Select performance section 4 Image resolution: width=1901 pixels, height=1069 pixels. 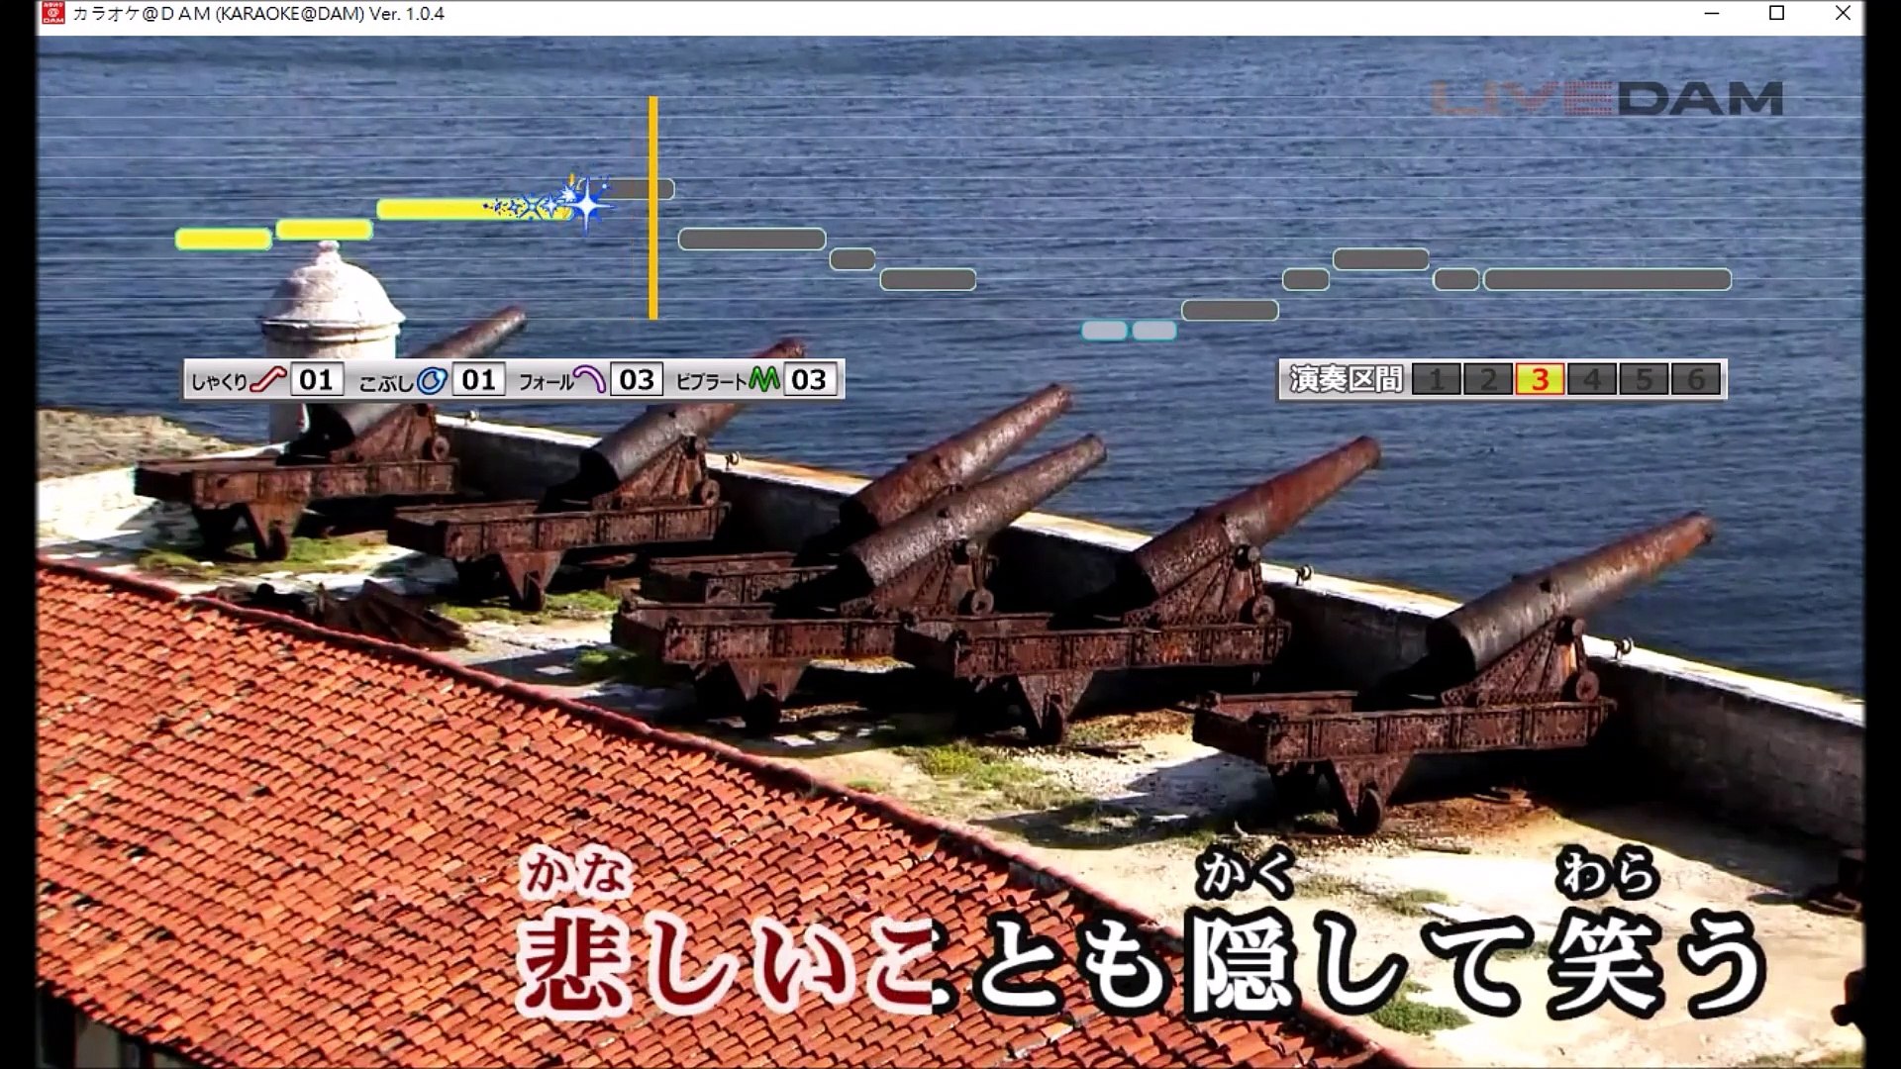[1592, 380]
